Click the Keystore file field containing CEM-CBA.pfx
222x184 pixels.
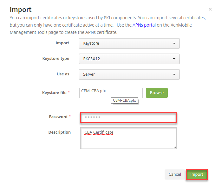[x=111, y=92]
